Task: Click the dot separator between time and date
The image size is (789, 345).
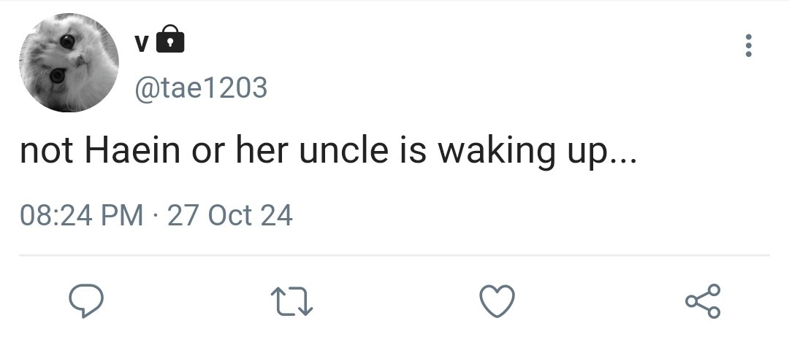Action: coord(155,216)
